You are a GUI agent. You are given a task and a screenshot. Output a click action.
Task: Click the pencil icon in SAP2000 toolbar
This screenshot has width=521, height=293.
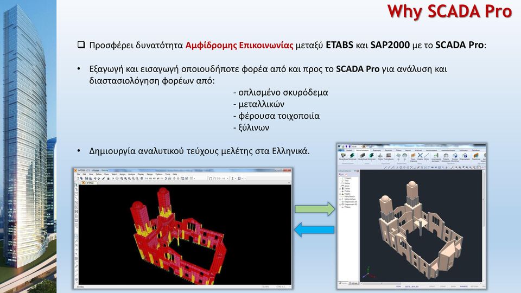[103, 179]
